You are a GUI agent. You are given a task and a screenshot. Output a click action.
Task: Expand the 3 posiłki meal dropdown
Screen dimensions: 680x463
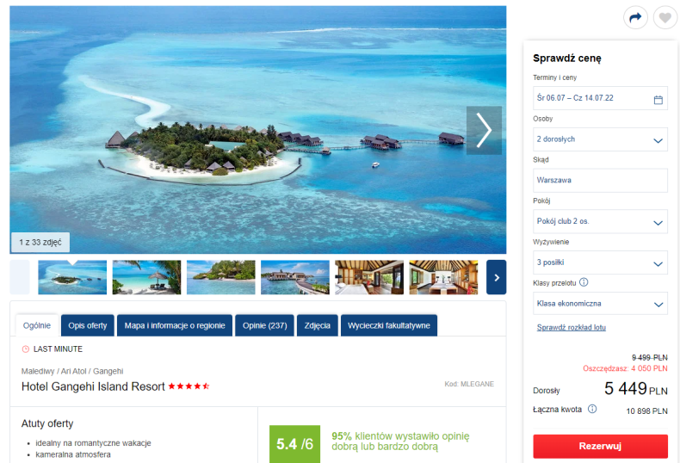click(x=600, y=262)
